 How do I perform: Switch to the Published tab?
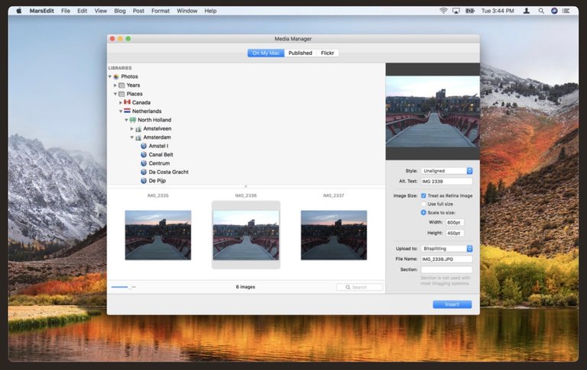click(x=300, y=53)
